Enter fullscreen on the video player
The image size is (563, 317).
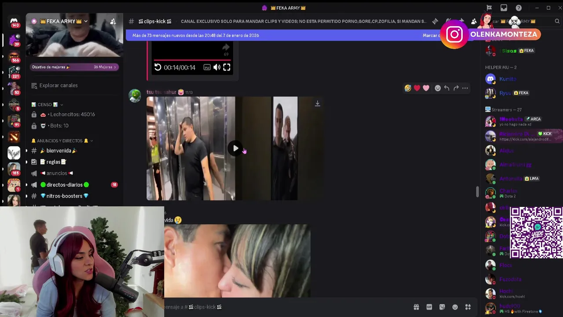point(227,67)
